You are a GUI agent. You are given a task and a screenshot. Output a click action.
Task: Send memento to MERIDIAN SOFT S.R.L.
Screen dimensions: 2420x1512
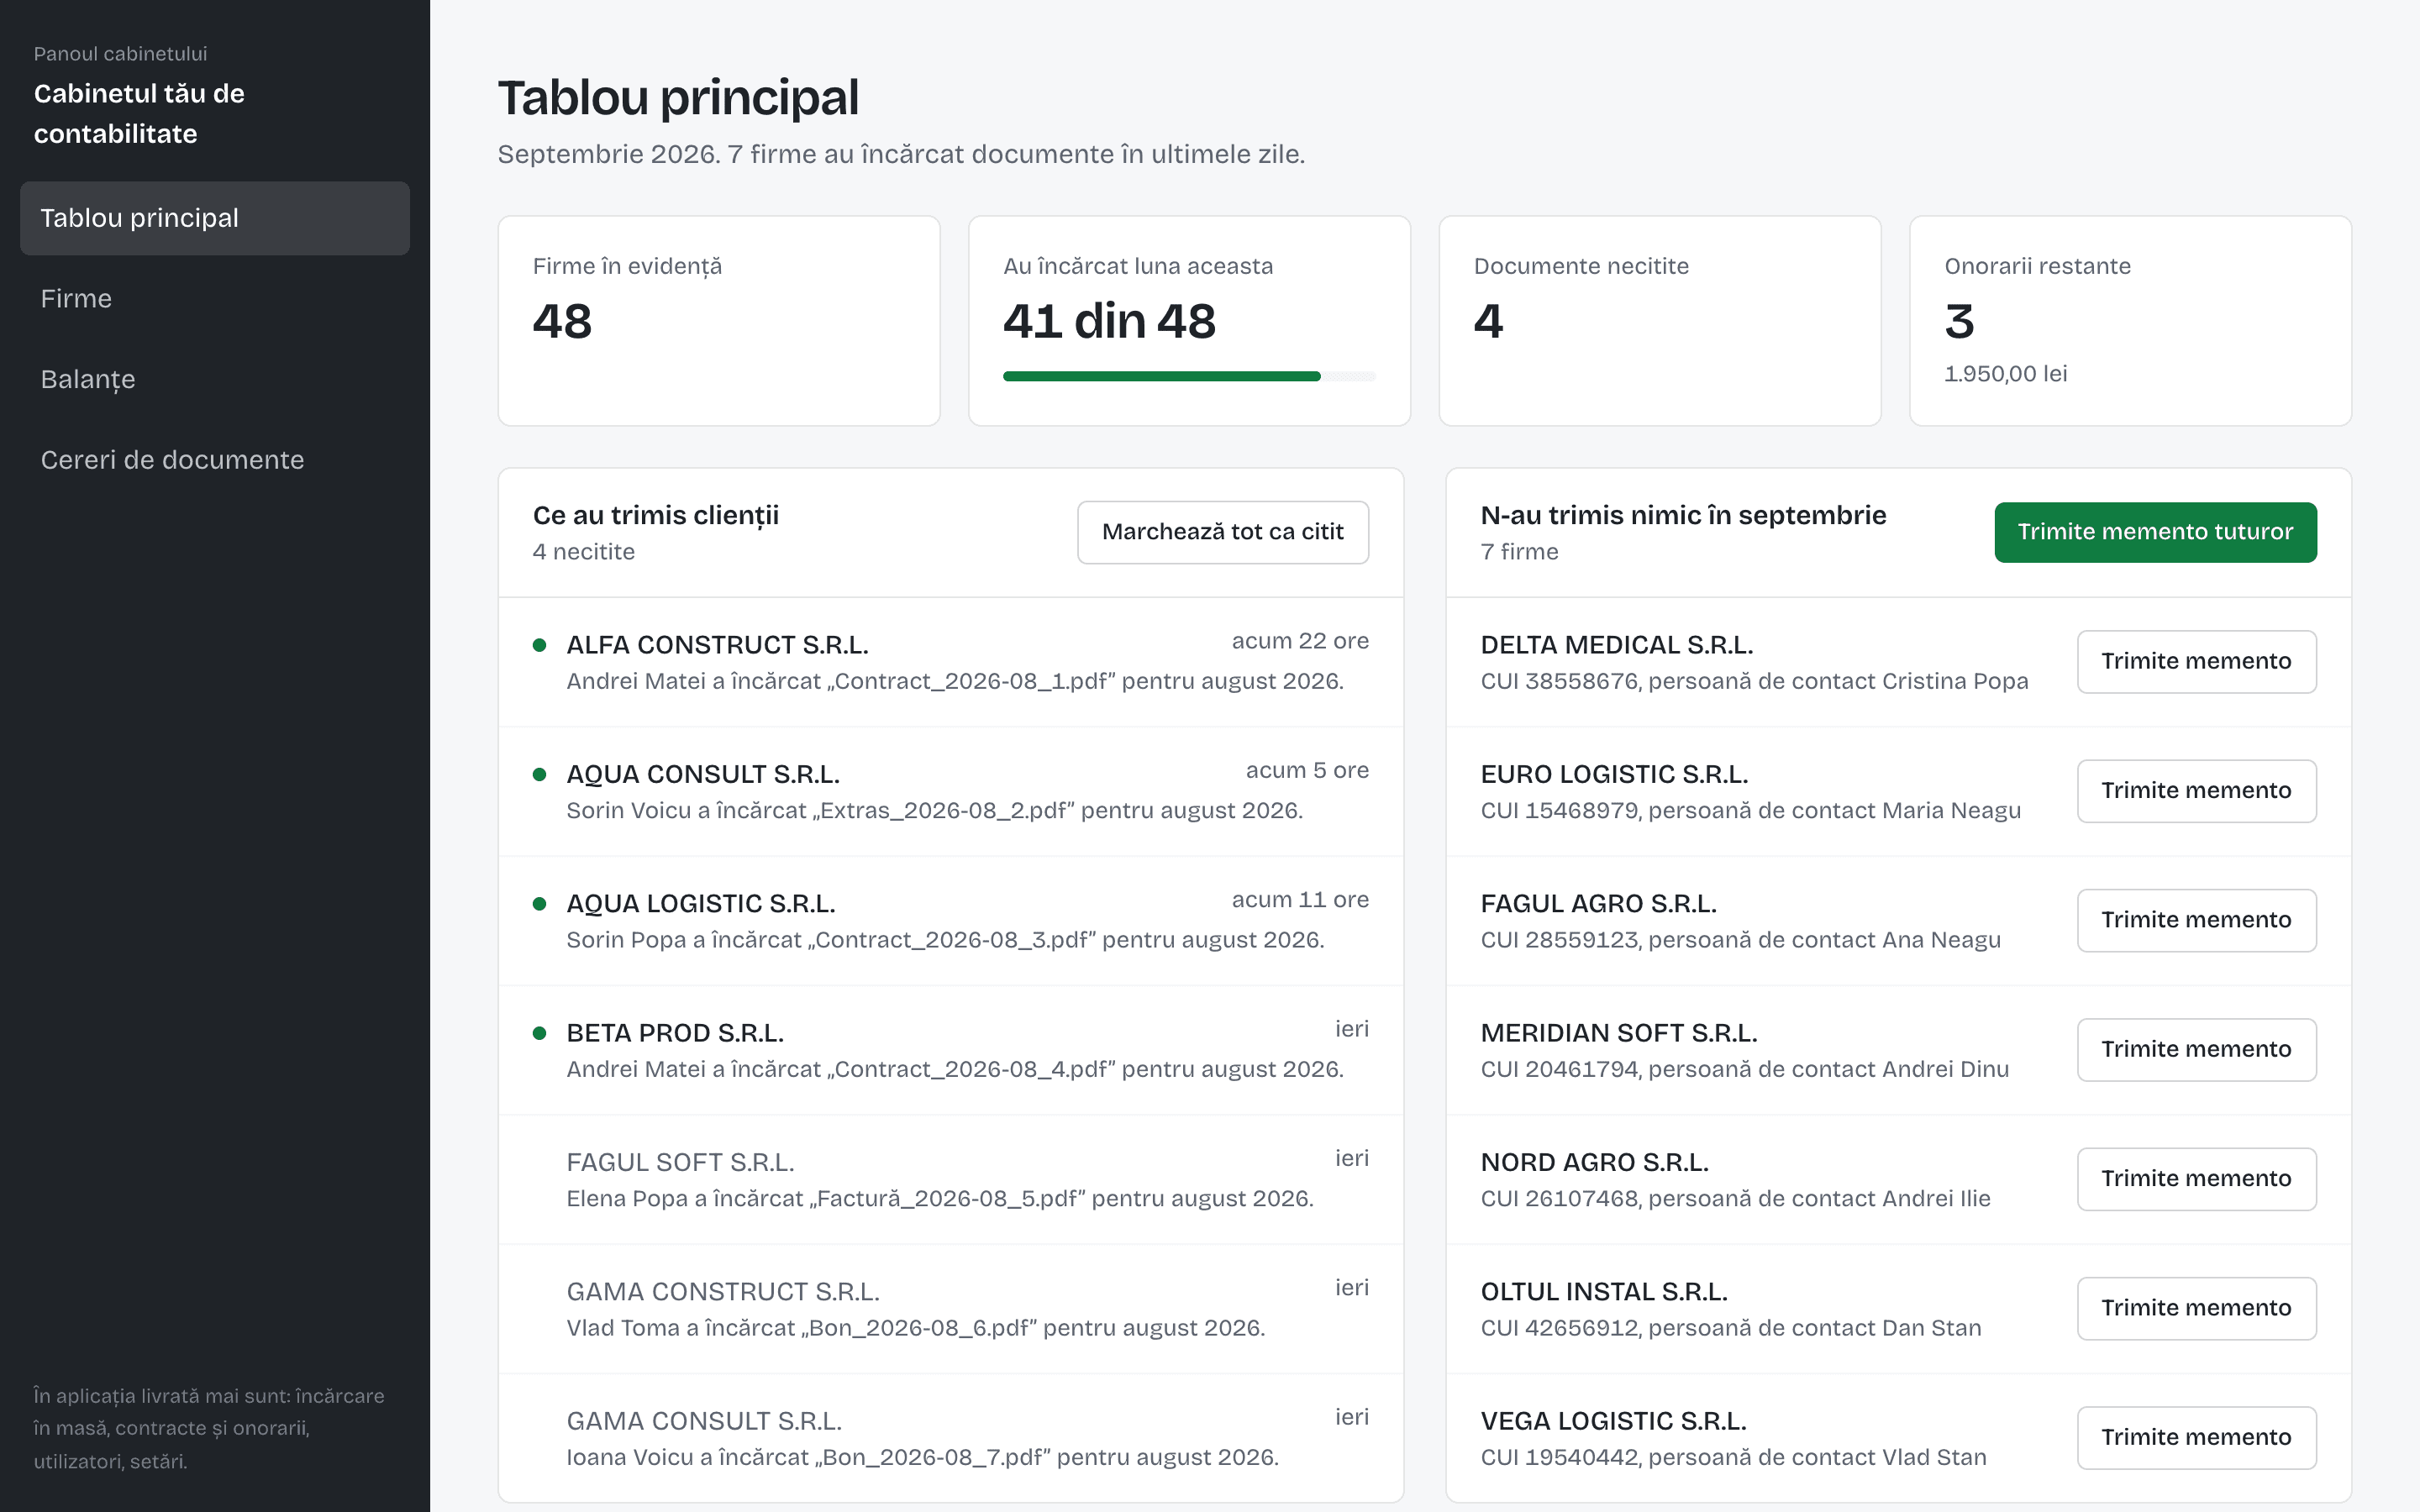(2196, 1049)
